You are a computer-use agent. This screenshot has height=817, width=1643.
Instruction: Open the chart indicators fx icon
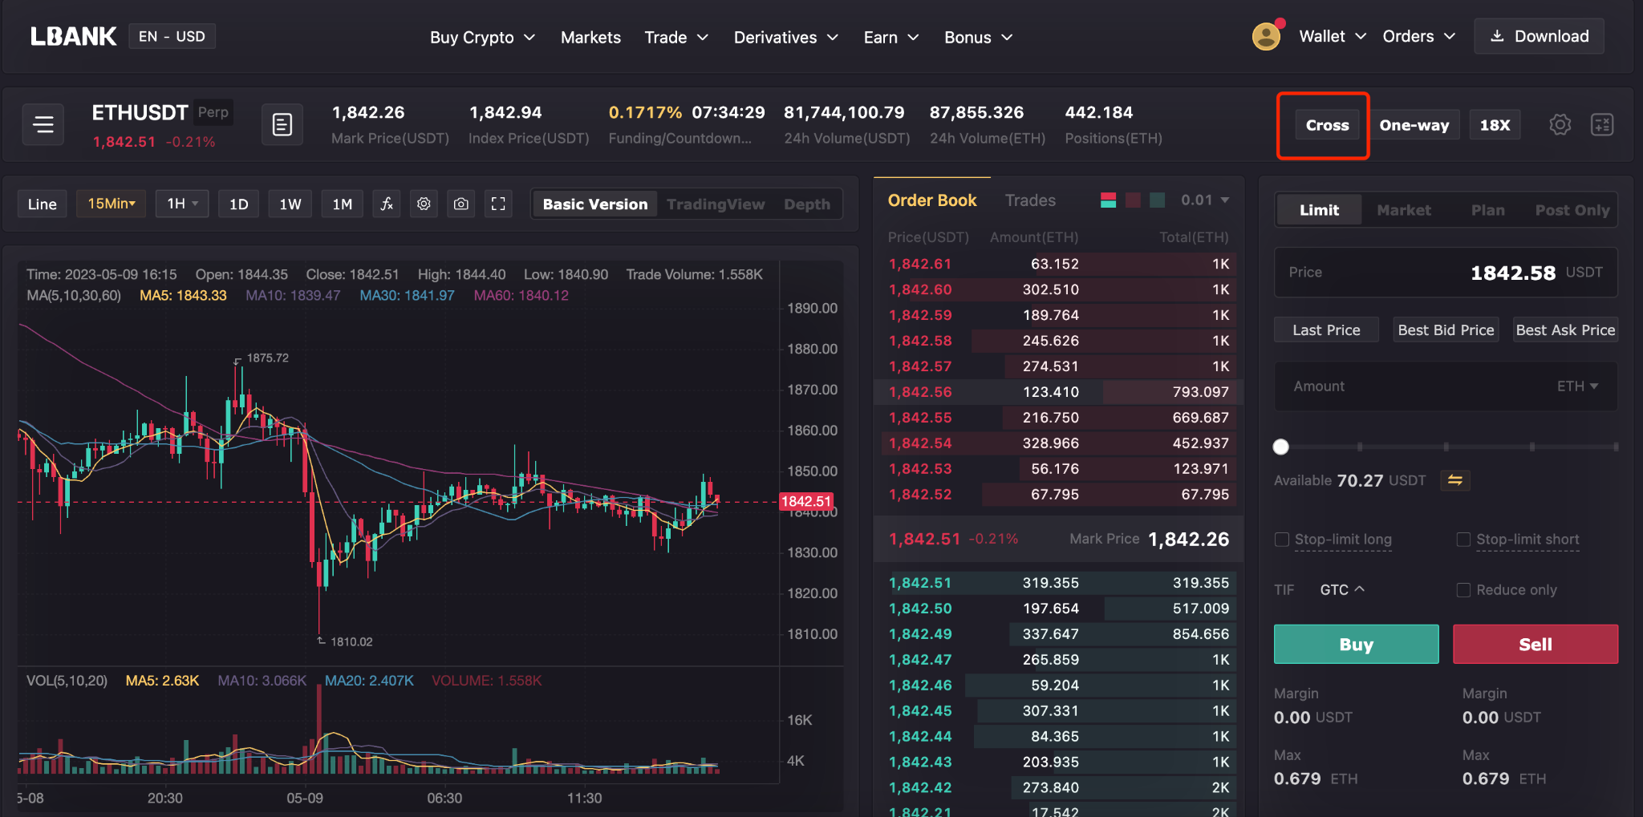(x=387, y=204)
